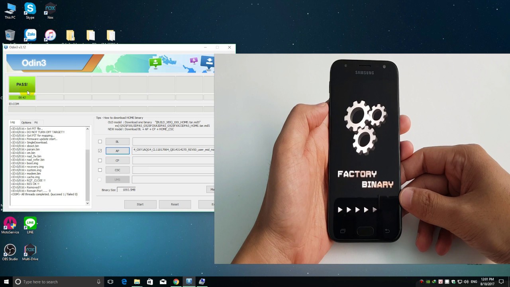The image size is (510, 287).
Task: Enable the CSC file checkbox
Action: click(x=100, y=170)
